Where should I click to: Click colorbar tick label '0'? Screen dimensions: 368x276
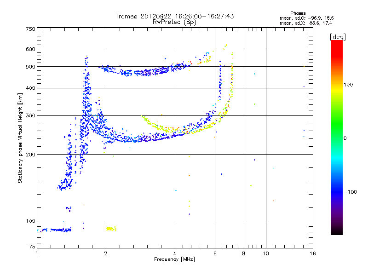[x=345, y=138]
